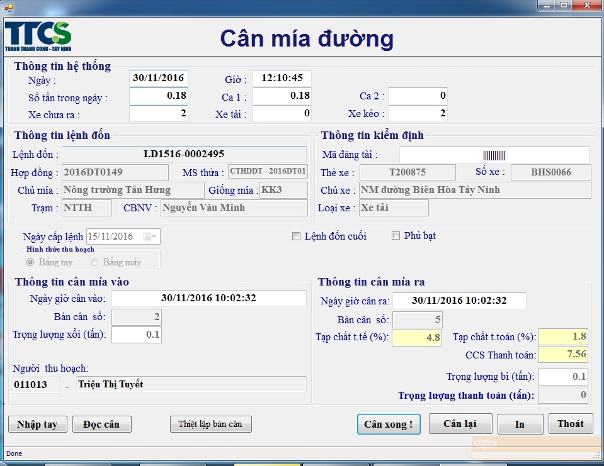Click the app icon in title bar
Screen dimensions: 604x466
(x=8, y=6)
